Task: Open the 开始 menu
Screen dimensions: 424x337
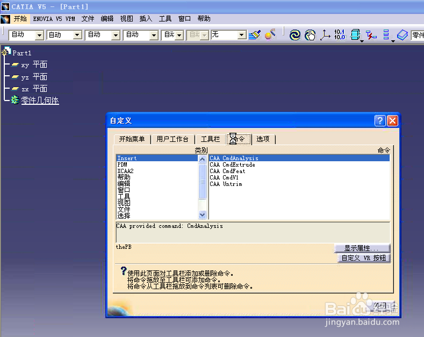Action: pos(20,19)
